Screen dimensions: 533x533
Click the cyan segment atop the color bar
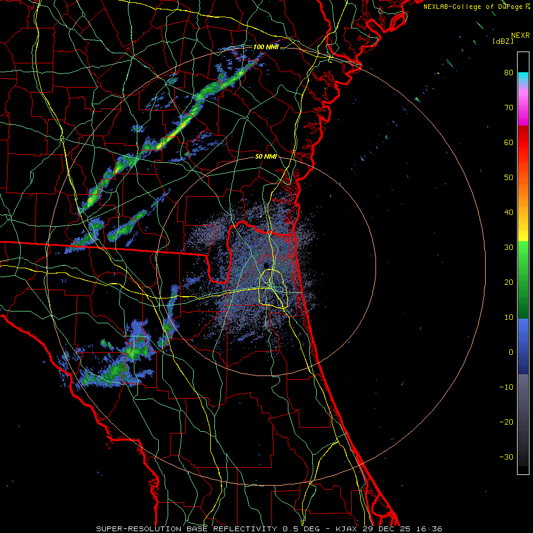tap(523, 77)
